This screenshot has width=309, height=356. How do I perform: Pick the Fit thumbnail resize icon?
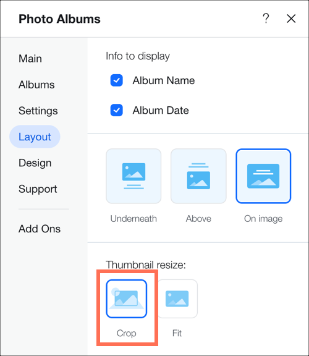[177, 299]
